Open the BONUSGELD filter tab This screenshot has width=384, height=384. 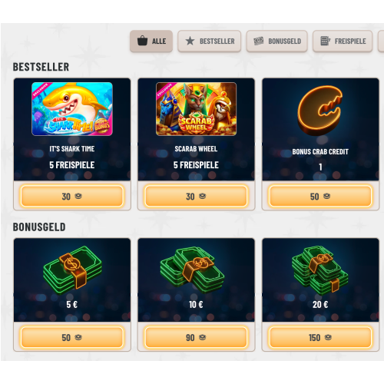277,41
